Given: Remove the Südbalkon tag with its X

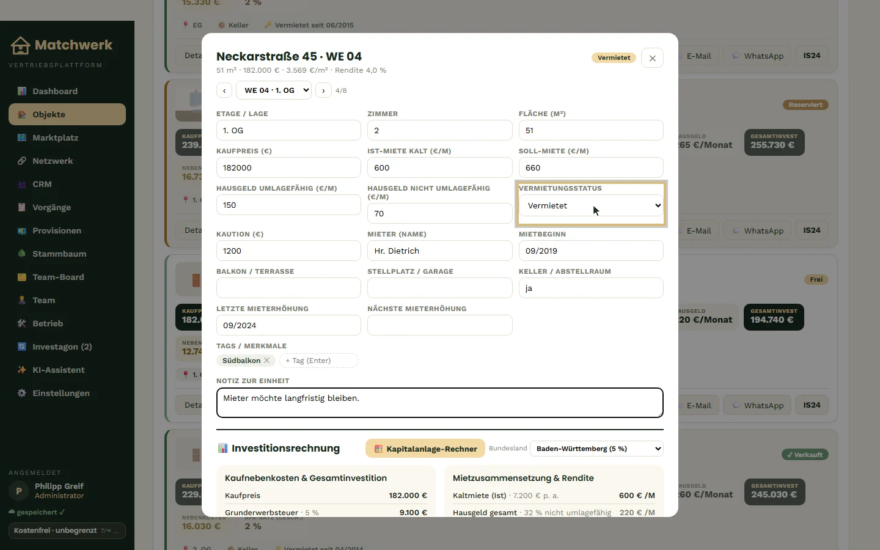Looking at the screenshot, I should pos(267,361).
